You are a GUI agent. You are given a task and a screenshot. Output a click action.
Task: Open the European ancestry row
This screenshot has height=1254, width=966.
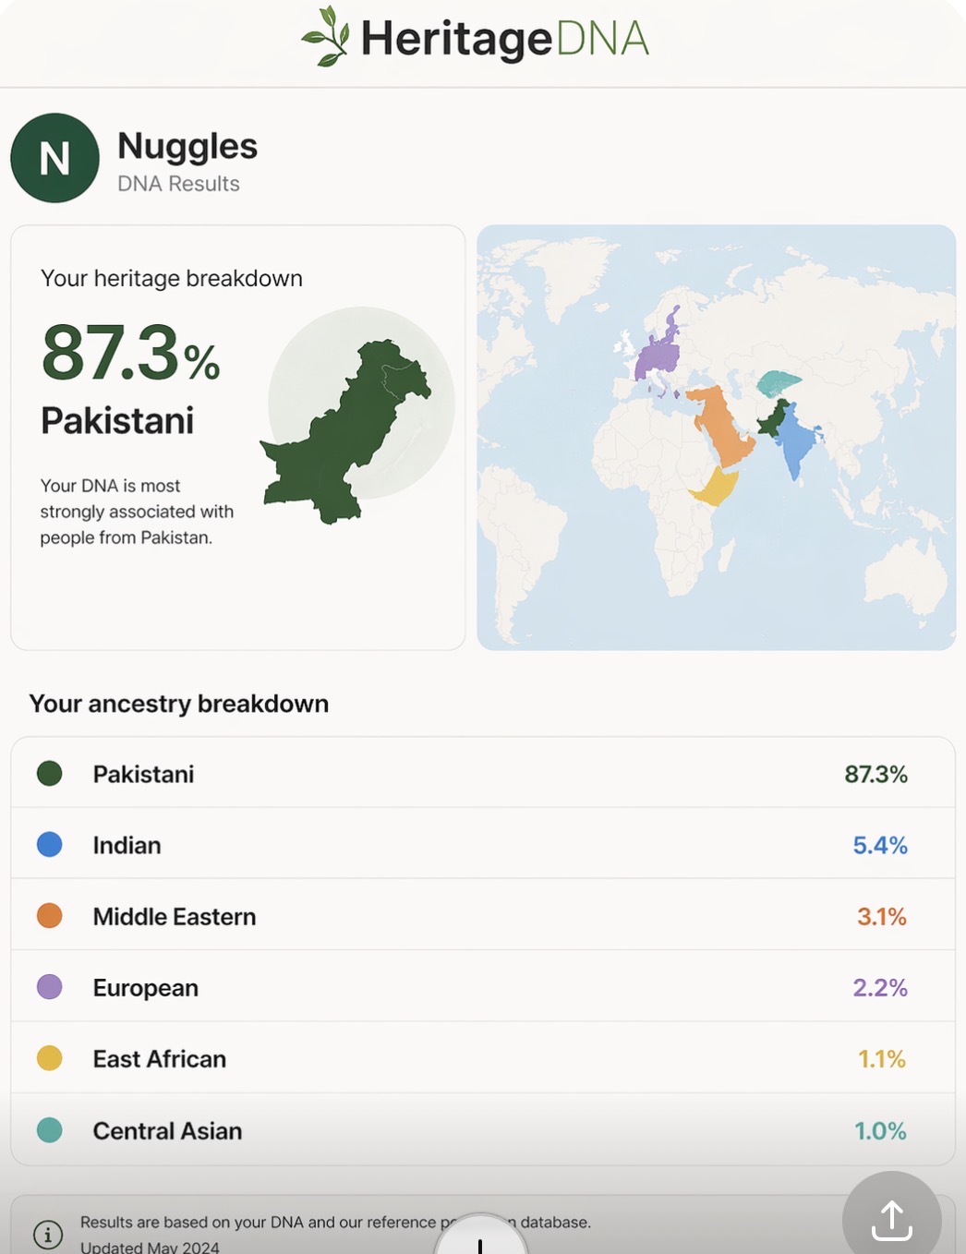pyautogui.click(x=482, y=987)
